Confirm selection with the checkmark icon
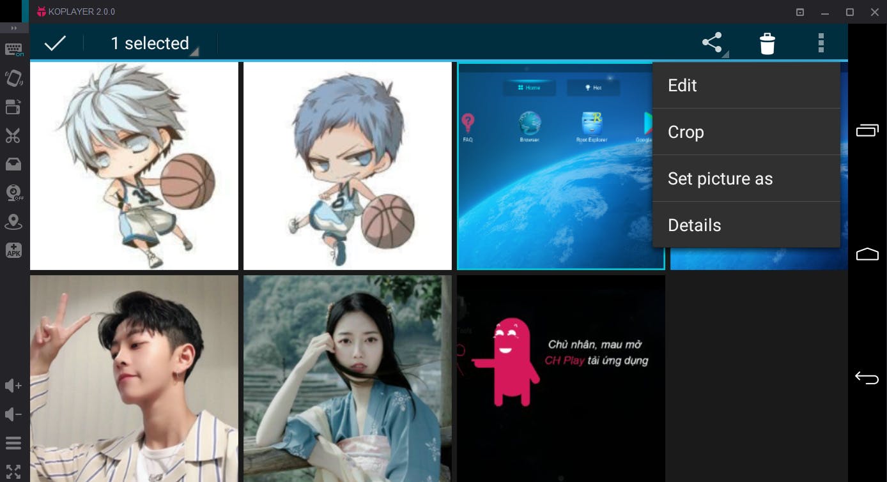This screenshot has width=887, height=482. click(x=56, y=43)
